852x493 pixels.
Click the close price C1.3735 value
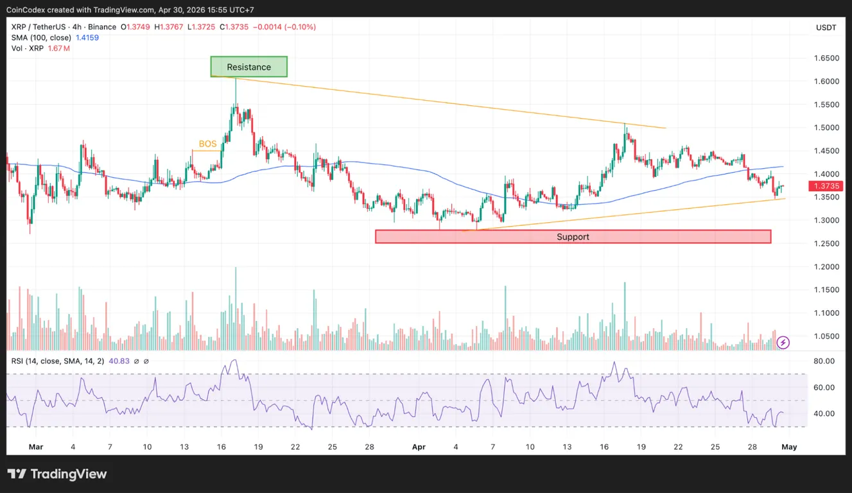235,27
